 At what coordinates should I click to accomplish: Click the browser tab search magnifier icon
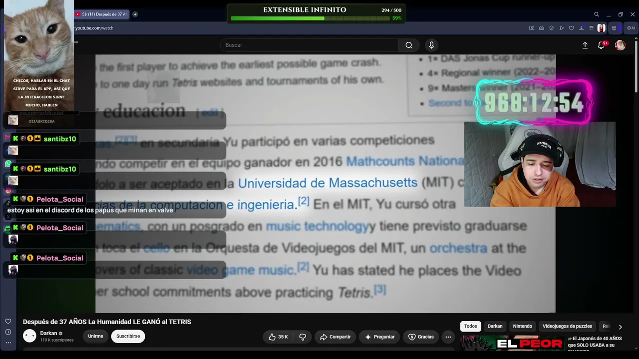point(597,14)
